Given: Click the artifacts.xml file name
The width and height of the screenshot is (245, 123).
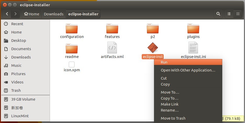Looking at the screenshot, I should point(112,57).
